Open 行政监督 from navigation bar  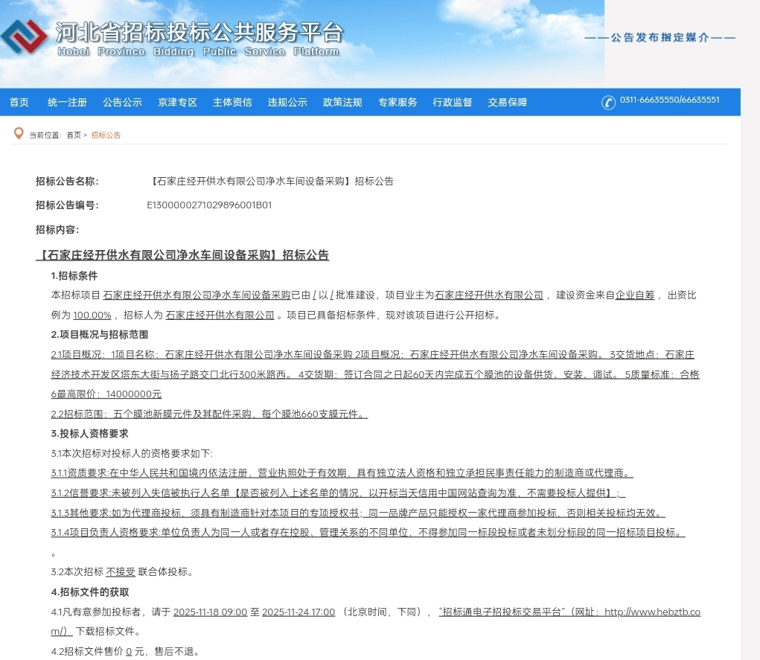(x=453, y=103)
